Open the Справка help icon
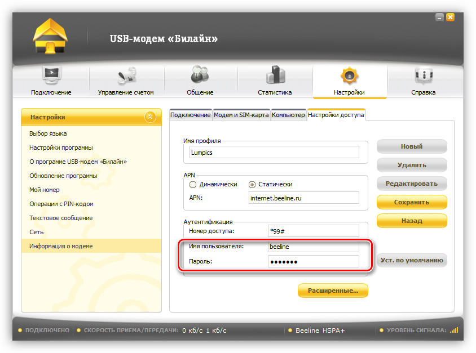Viewport: 476px width, 353px height. coord(423,76)
